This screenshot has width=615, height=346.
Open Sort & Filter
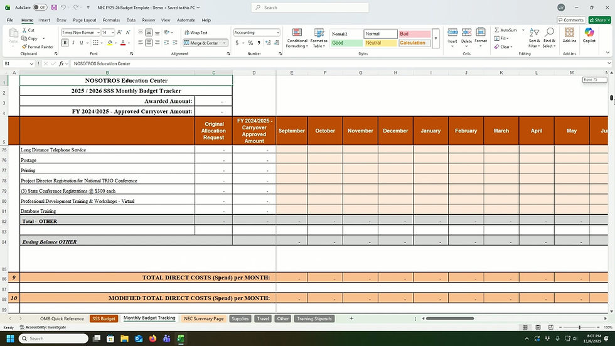(x=534, y=38)
